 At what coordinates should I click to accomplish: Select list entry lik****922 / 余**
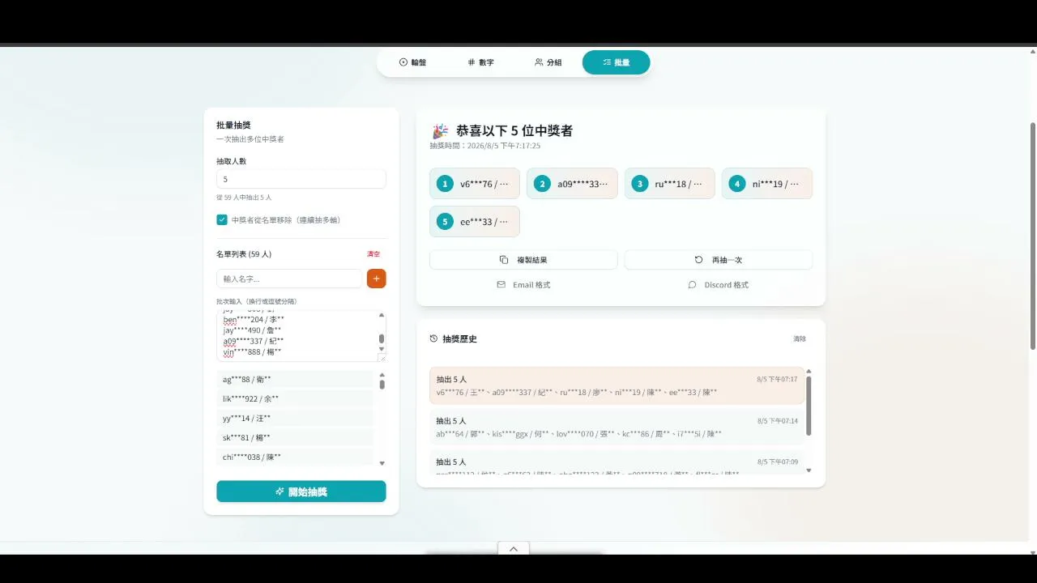(x=295, y=398)
